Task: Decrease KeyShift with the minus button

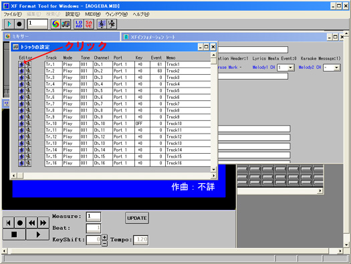Action: click(104, 243)
